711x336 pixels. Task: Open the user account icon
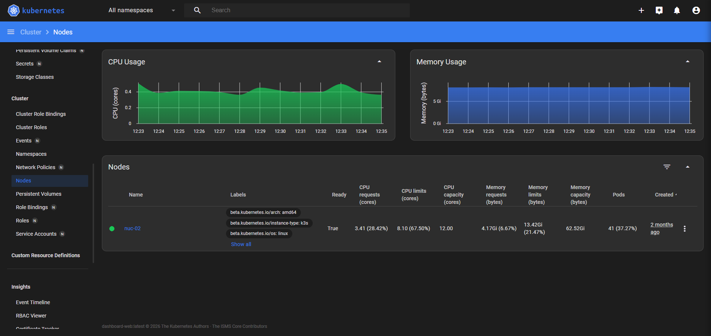(696, 10)
